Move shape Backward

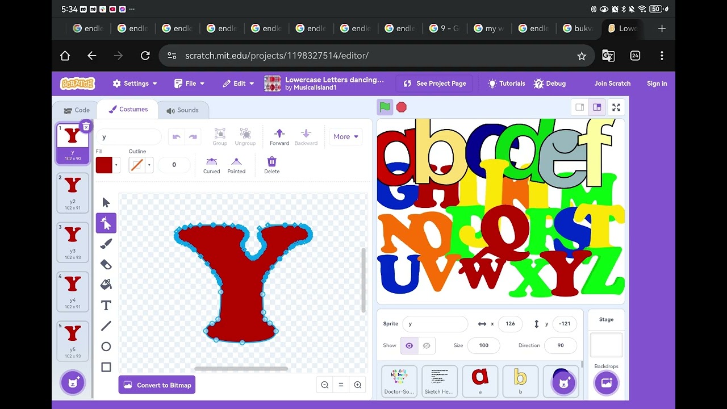click(x=306, y=136)
